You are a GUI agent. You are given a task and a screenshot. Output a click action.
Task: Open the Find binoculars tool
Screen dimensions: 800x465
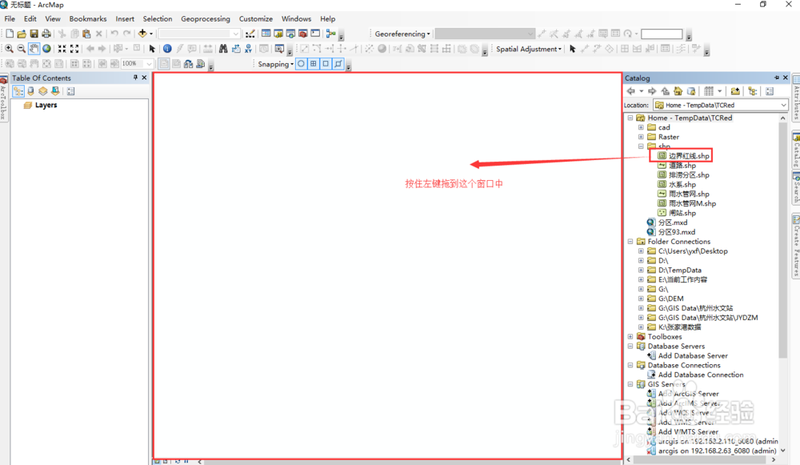pyautogui.click(x=223, y=49)
